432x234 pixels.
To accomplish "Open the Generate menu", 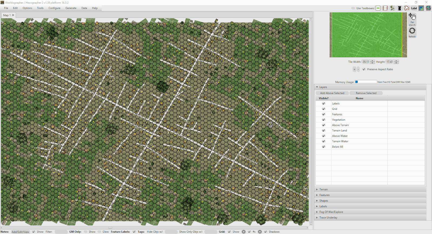I will click(71, 8).
